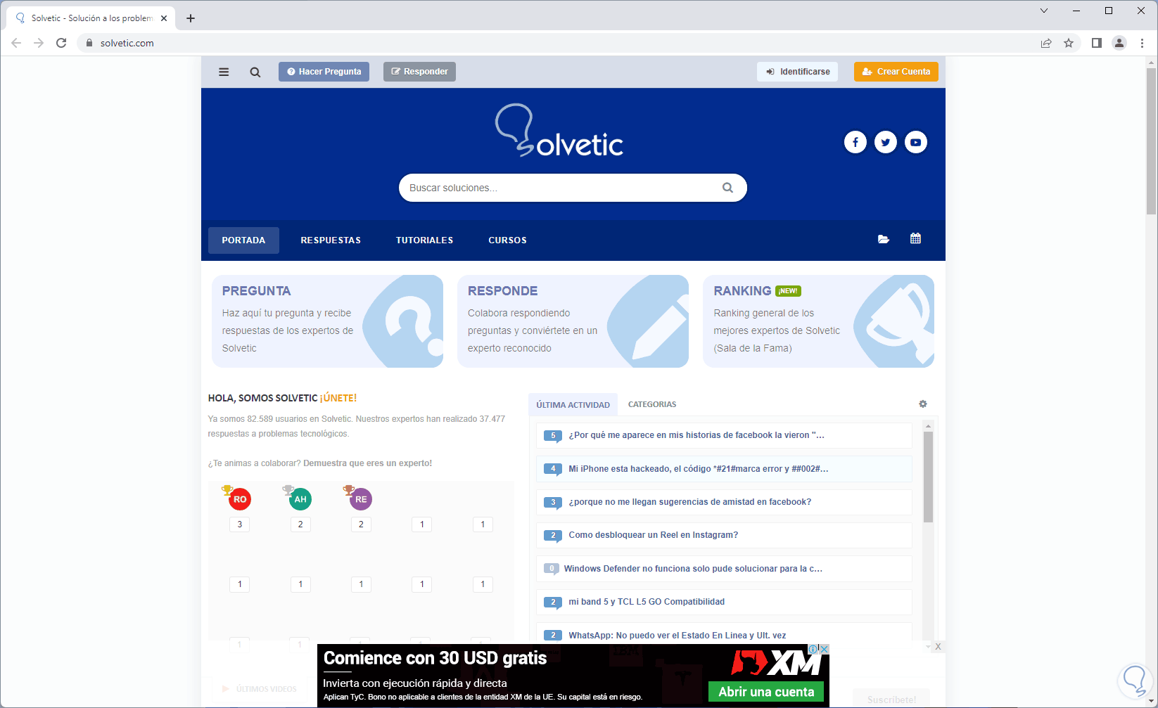Open the calendar icon in navigation bar
The width and height of the screenshot is (1158, 708).
915,239
